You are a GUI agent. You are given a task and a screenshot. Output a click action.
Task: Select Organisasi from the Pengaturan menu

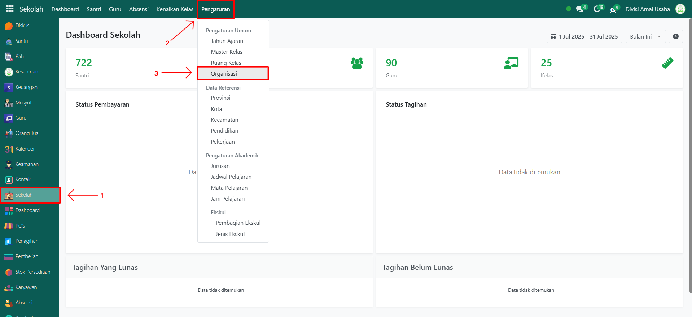224,73
